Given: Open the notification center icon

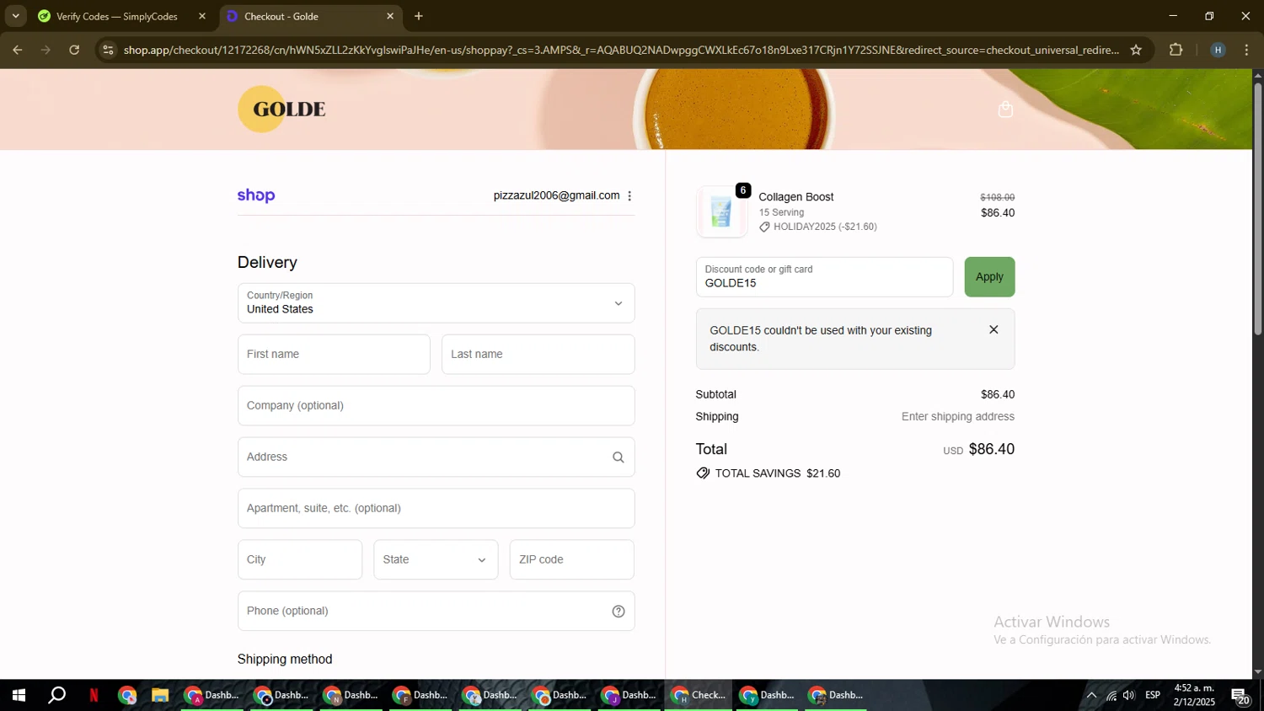Looking at the screenshot, I should click(x=1240, y=696).
